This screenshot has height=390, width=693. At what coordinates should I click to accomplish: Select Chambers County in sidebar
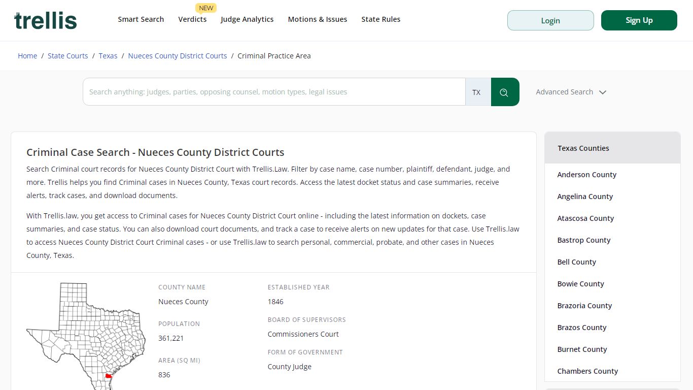(x=587, y=371)
